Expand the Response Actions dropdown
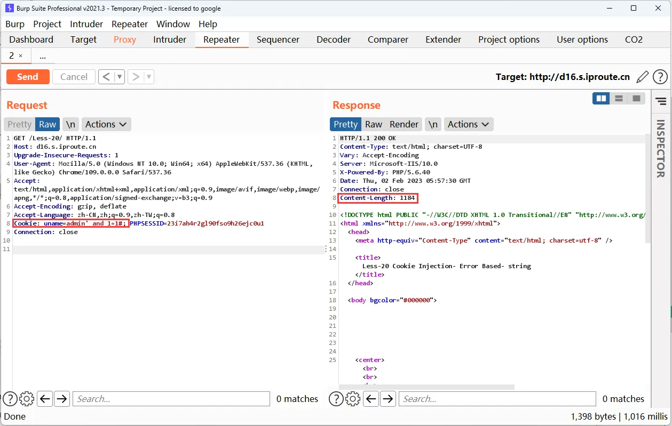The width and height of the screenshot is (672, 426). tap(469, 124)
